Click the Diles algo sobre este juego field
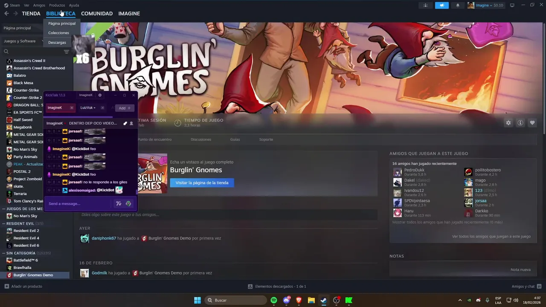 coord(228,214)
